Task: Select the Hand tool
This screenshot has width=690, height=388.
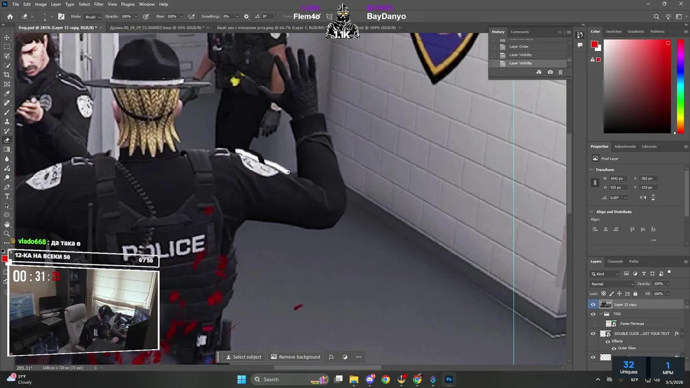Action: click(7, 224)
